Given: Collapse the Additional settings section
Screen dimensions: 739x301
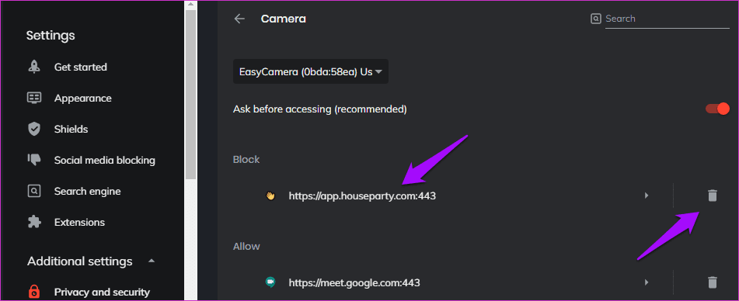Looking at the screenshot, I should tap(152, 261).
